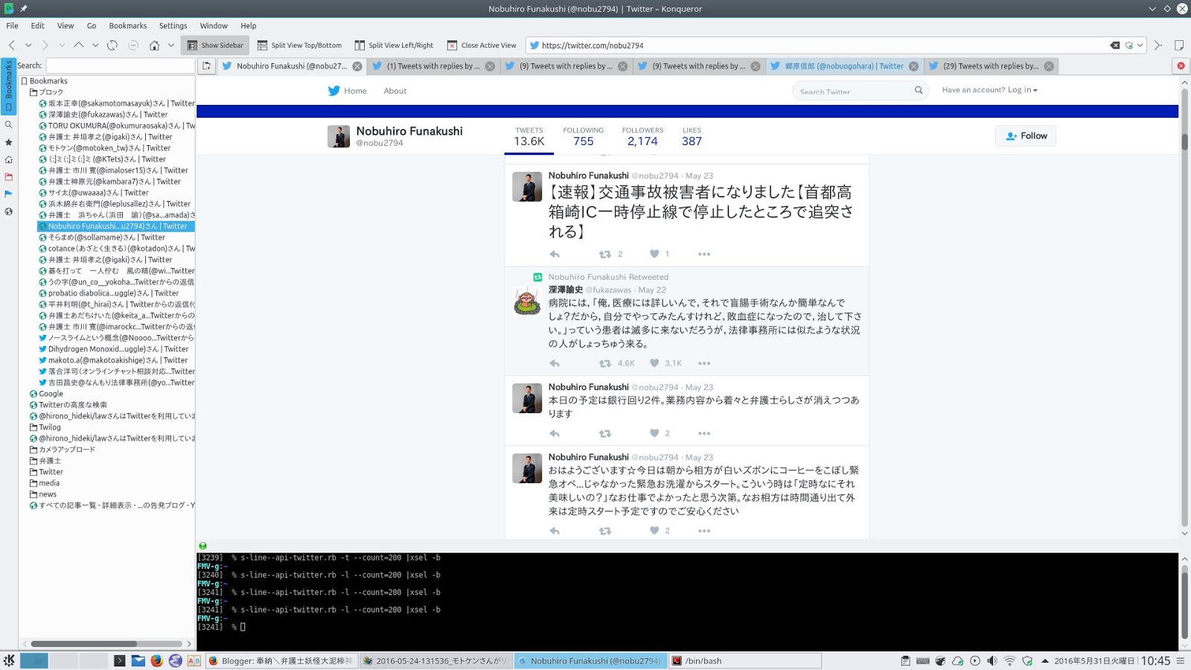Retweet the 深澤諭史 tweet with 4.6K retweets

point(605,363)
